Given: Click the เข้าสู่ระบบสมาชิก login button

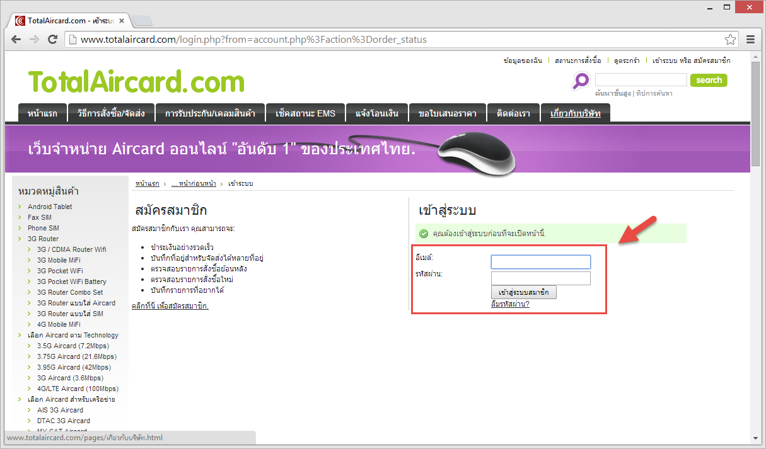Looking at the screenshot, I should (x=524, y=293).
